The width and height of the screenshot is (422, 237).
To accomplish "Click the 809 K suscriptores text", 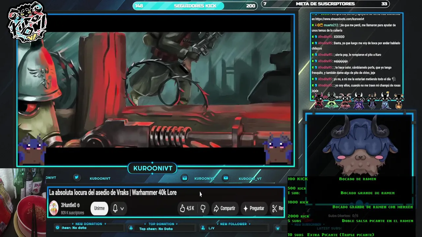I will (72, 213).
